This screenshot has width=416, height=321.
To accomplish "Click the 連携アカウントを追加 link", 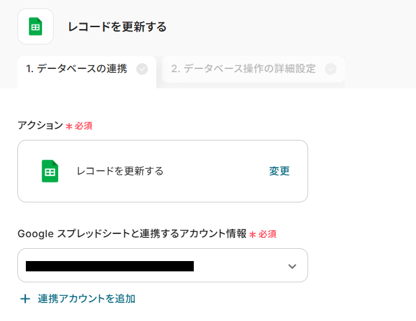I will coord(87,299).
